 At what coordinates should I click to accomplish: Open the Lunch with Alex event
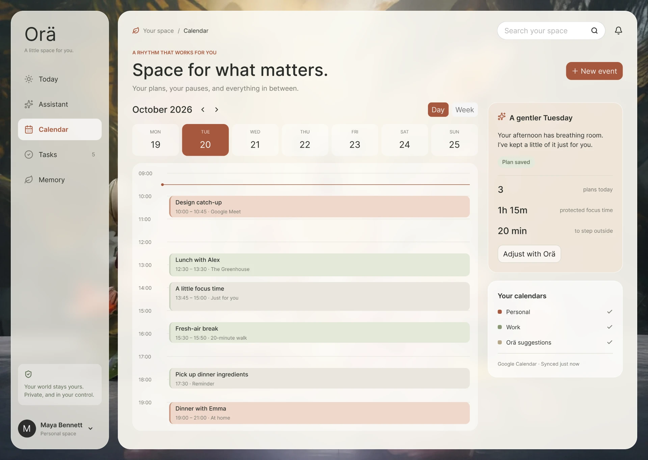319,265
